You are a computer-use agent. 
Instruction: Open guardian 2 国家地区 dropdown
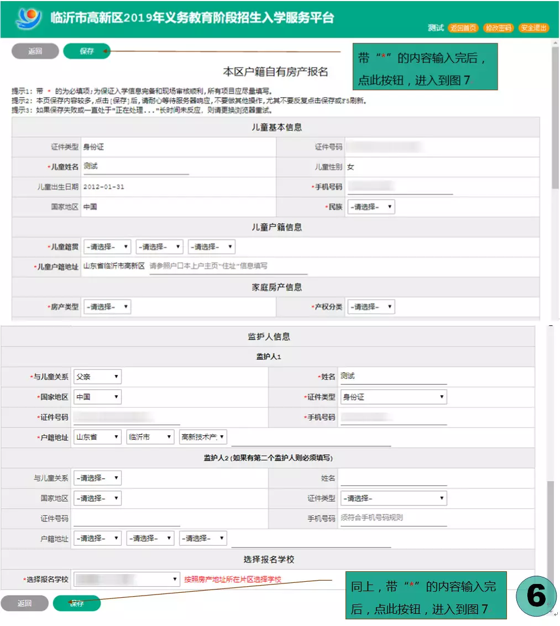coord(97,498)
